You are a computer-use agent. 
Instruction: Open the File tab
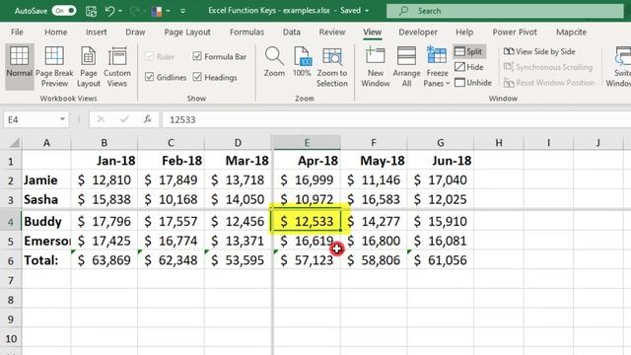(x=17, y=33)
